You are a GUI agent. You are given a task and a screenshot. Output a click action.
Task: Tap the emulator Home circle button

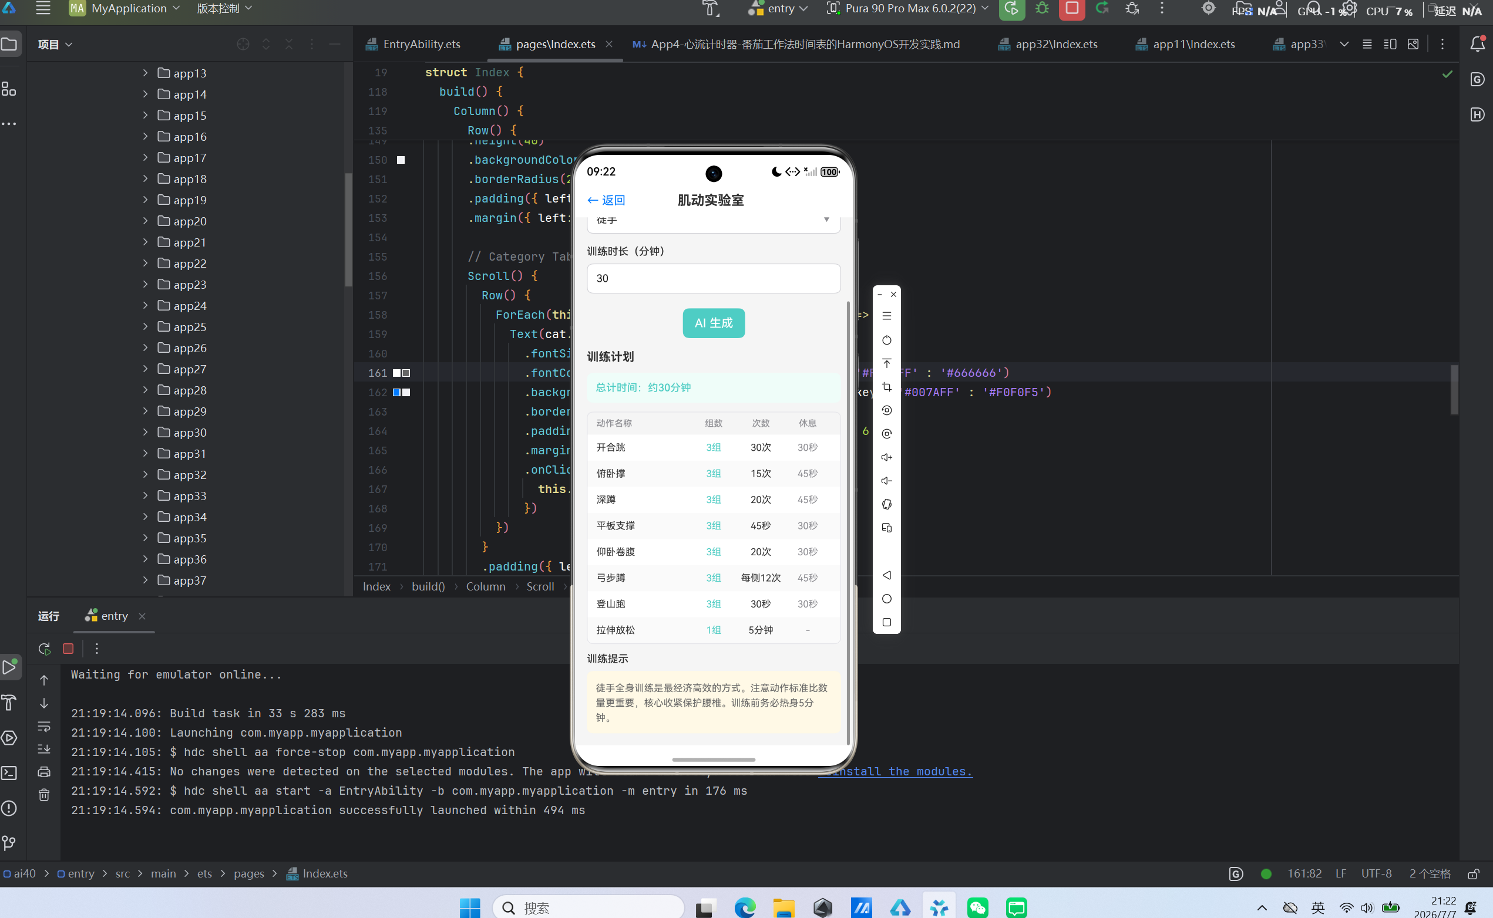887,599
